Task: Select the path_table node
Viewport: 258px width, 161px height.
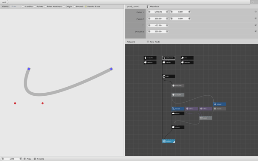Action: (x=178, y=95)
